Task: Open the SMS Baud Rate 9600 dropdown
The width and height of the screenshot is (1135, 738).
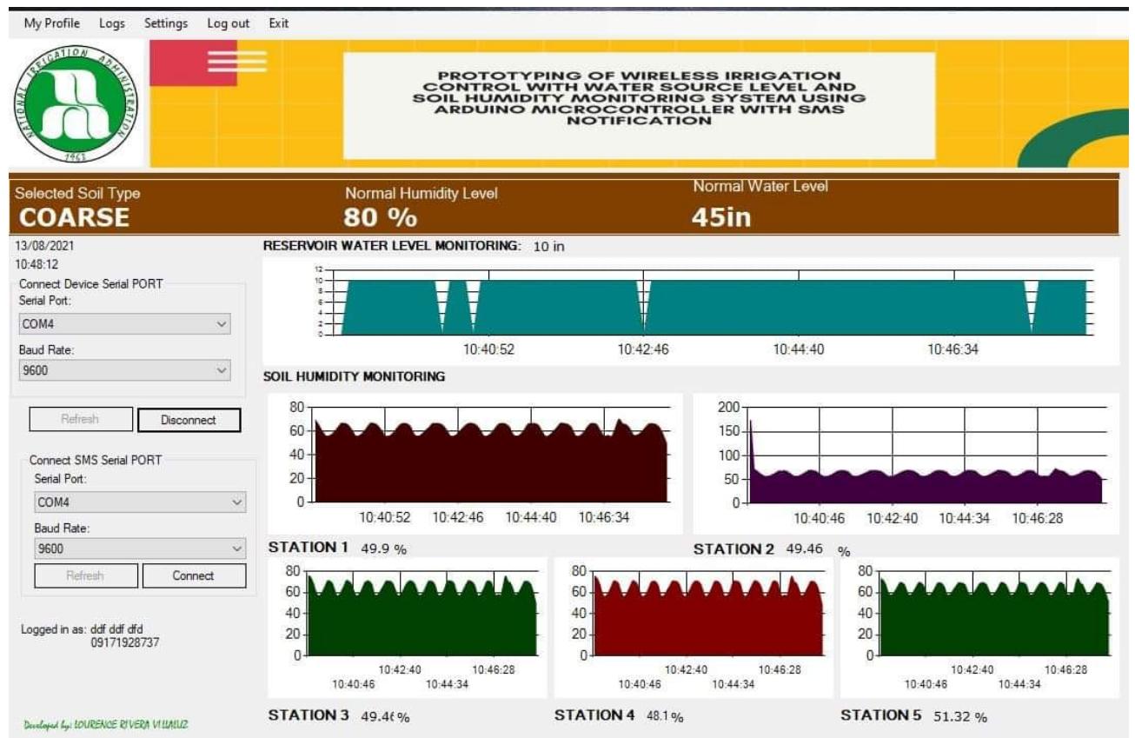Action: click(140, 549)
